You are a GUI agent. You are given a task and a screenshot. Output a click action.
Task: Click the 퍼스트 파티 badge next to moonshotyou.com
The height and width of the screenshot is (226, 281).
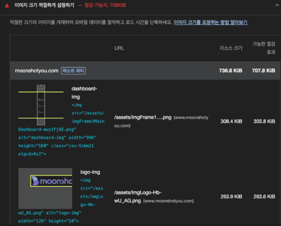(73, 70)
